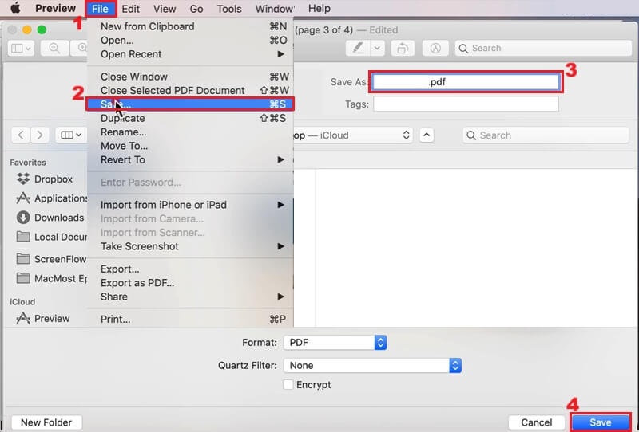Click the Markup toolbar circle icon

pyautogui.click(x=435, y=49)
